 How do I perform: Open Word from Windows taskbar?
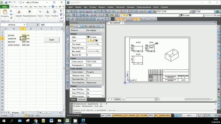[51, 121]
